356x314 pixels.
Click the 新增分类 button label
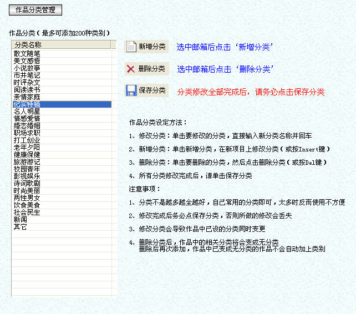152,47
